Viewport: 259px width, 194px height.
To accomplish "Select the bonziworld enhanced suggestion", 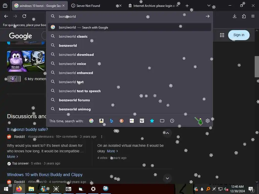I will point(129,72).
